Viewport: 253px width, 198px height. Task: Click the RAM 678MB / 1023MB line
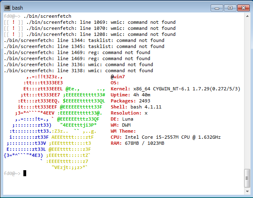tap(137, 143)
